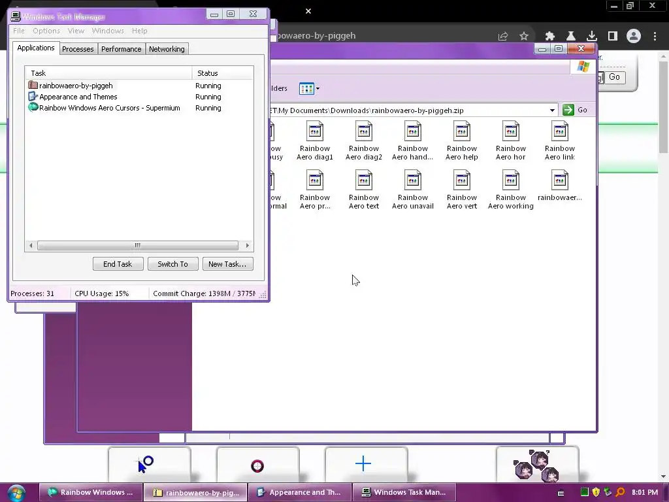Open the browser downloads icon
The width and height of the screenshot is (669, 502).
(x=592, y=36)
